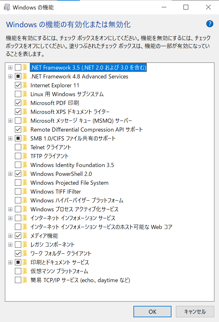
Task: Enable 仮想マシン プラットフォーム checkbox
Action: pyautogui.click(x=18, y=271)
